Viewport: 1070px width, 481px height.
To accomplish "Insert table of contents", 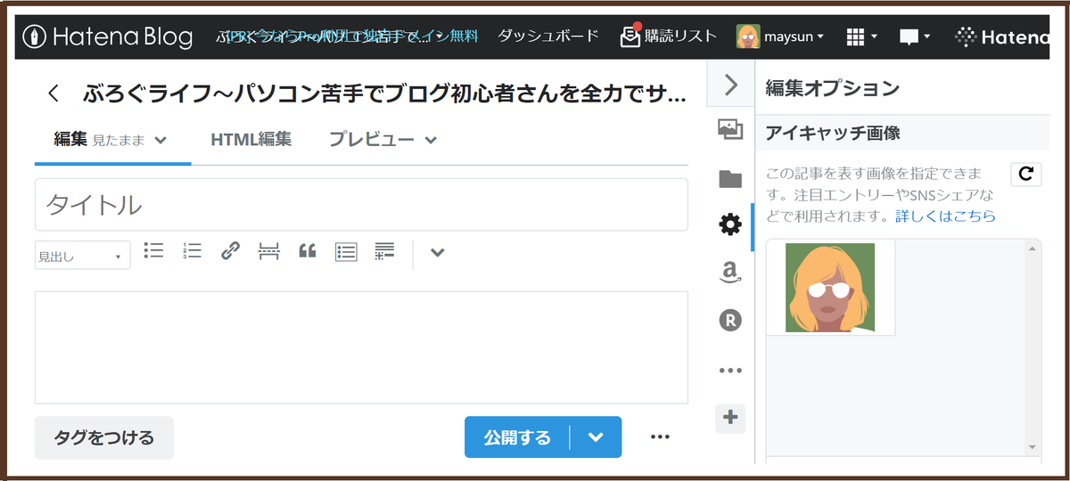I will coord(346,251).
